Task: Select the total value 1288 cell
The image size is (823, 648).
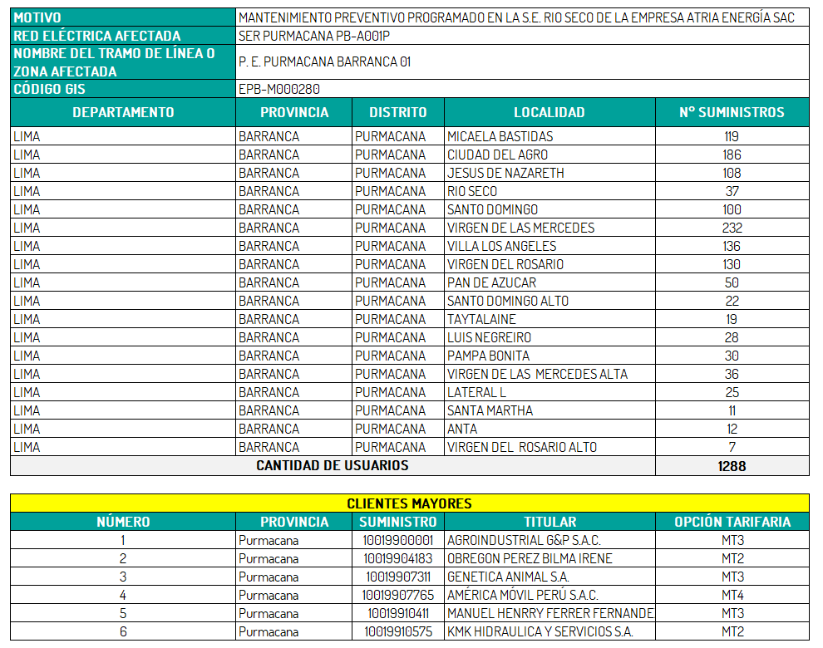Action: tap(732, 466)
